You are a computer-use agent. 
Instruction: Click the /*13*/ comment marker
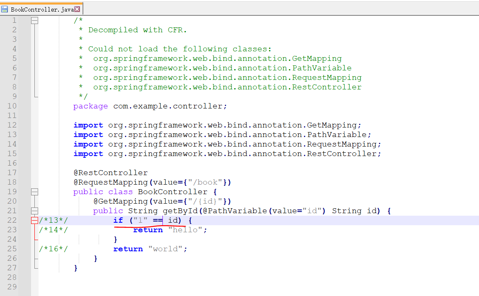(x=53, y=220)
